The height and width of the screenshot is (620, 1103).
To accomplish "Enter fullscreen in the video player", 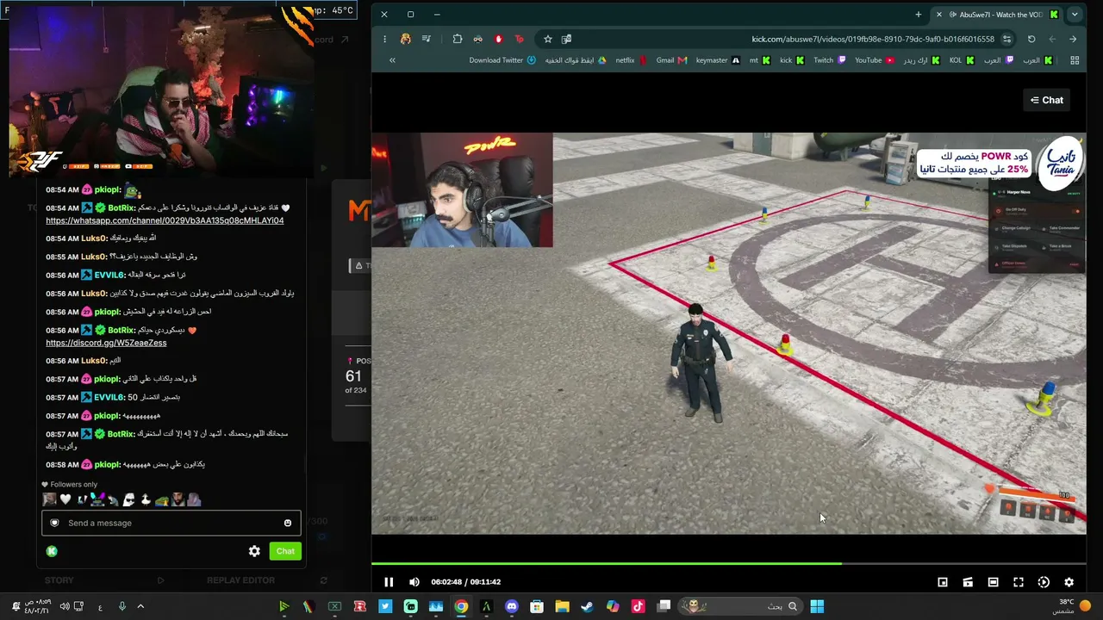I will (x=1019, y=582).
